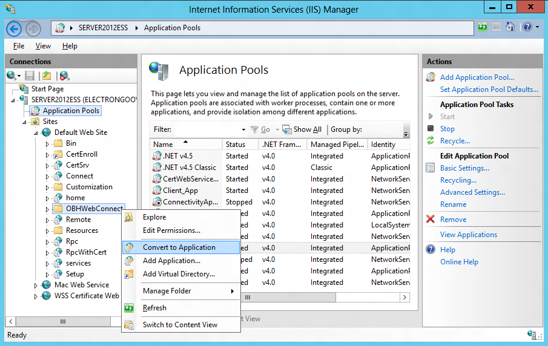The width and height of the screenshot is (548, 346).
Task: Click the grayed Forward navigation arrow
Action: pyautogui.click(x=33, y=28)
